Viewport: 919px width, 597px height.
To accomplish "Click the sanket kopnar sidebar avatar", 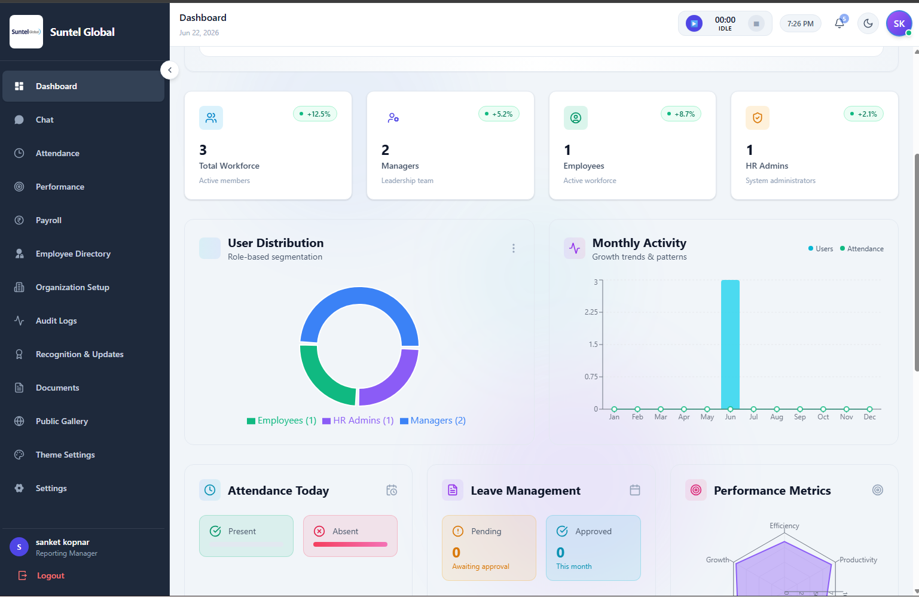I will tap(19, 547).
